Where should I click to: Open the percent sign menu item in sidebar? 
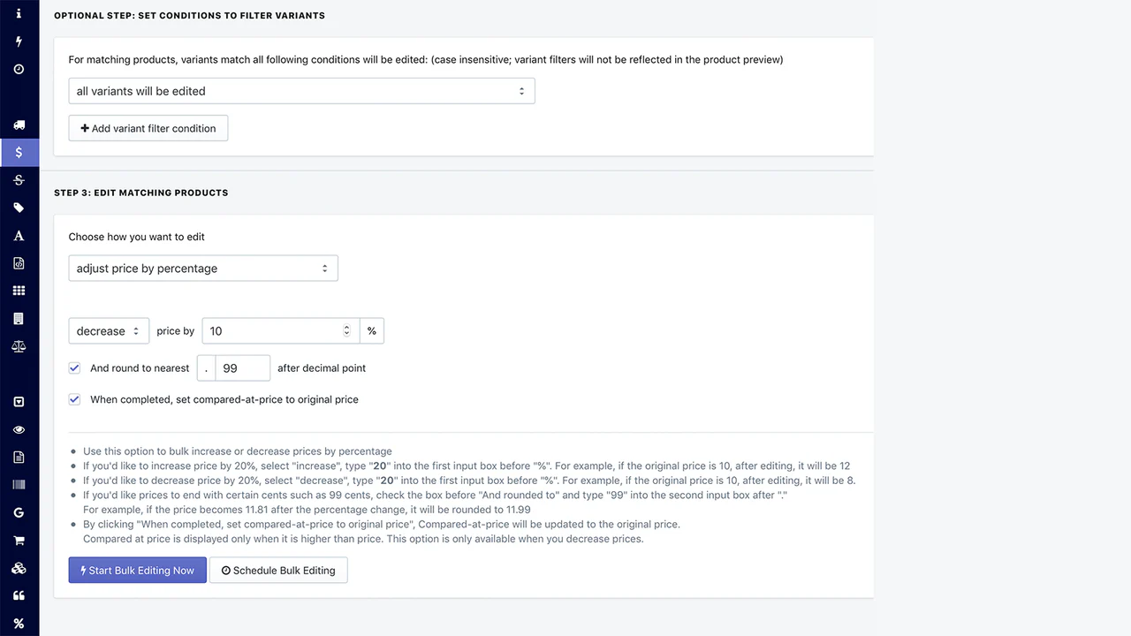[19, 624]
